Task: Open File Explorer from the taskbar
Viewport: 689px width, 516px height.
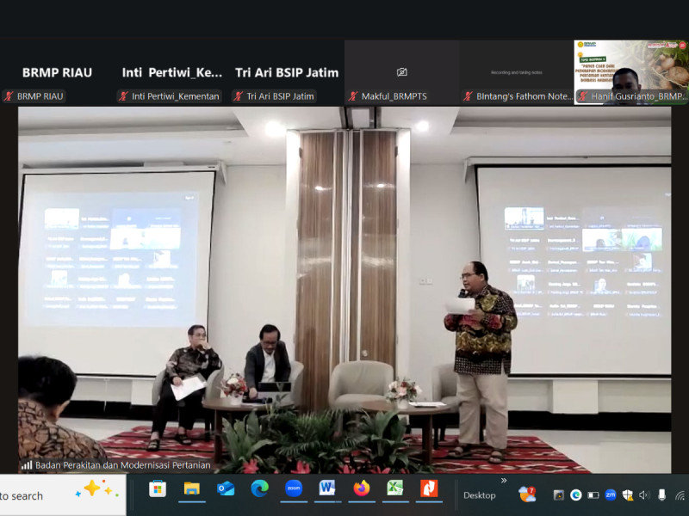Action: (191, 488)
